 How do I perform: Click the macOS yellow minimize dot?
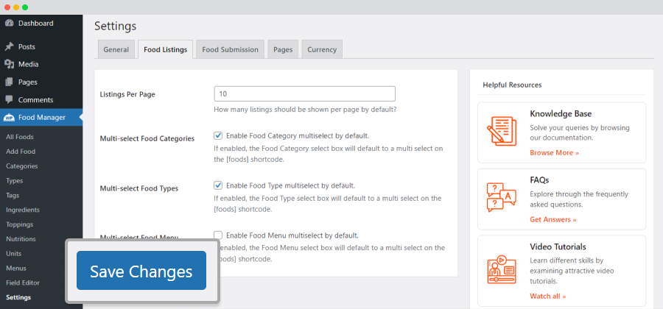click(x=16, y=7)
